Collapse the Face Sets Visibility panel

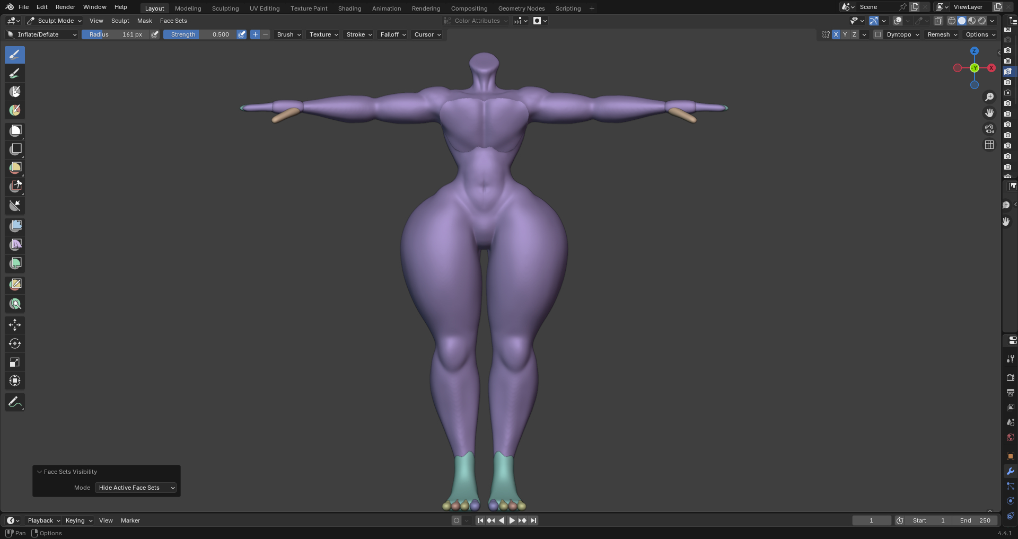pyautogui.click(x=39, y=472)
